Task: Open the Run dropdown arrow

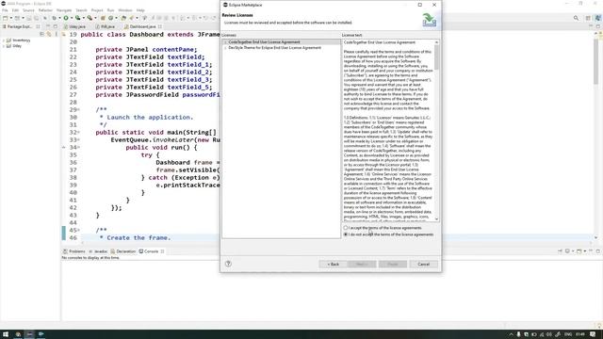Action: tap(72, 18)
